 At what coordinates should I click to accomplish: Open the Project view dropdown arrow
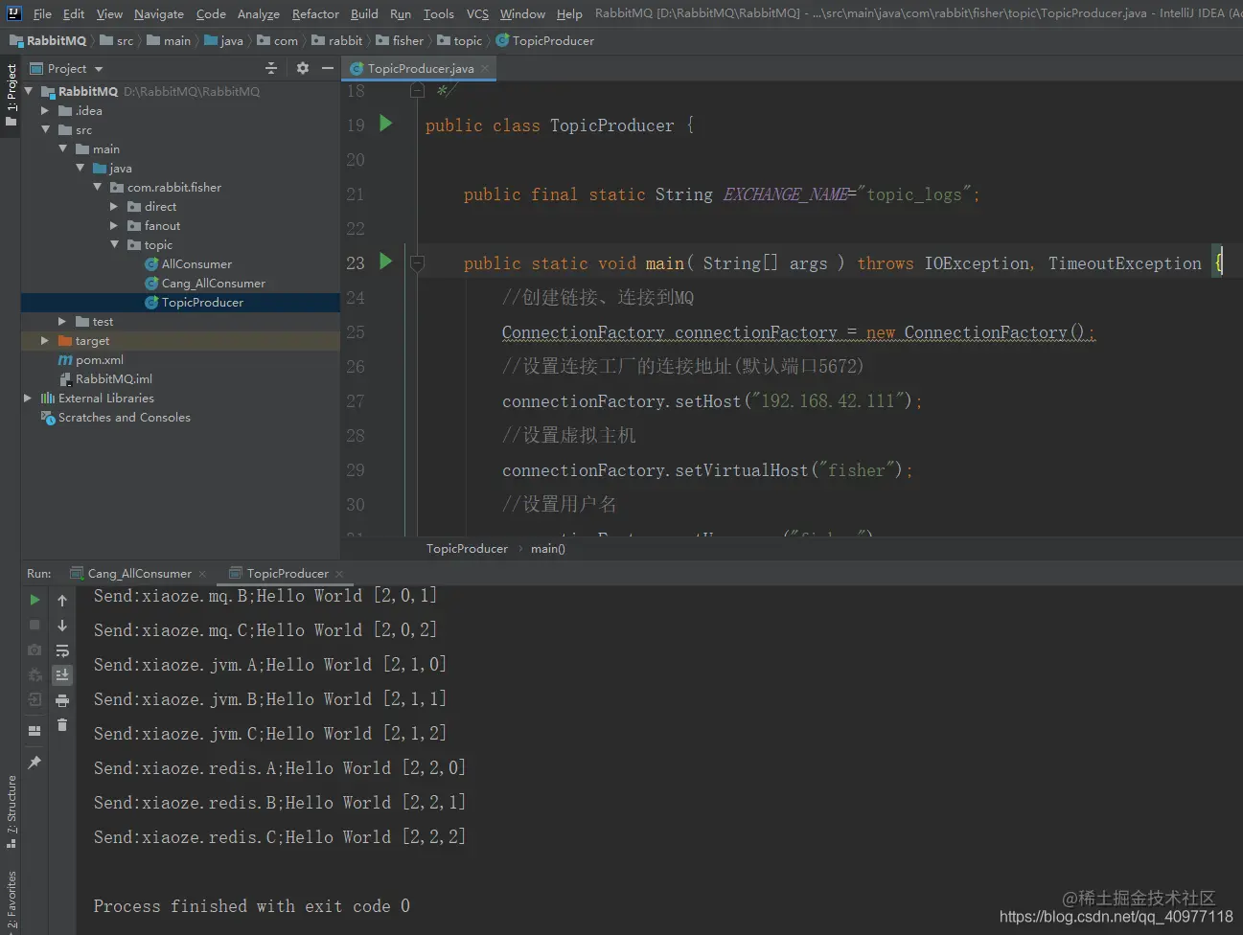tap(99, 69)
